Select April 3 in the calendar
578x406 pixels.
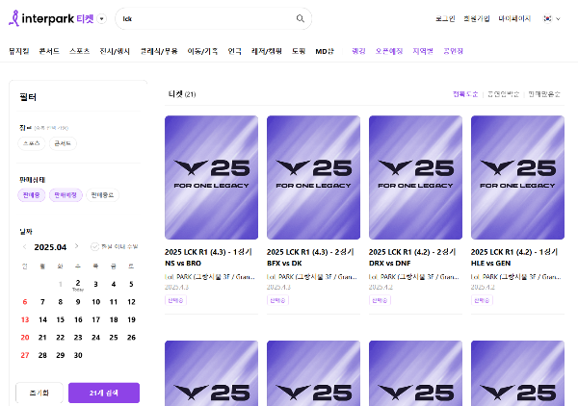click(x=95, y=284)
